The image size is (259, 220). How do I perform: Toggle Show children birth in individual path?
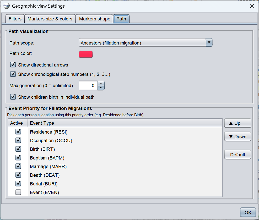coord(13,97)
